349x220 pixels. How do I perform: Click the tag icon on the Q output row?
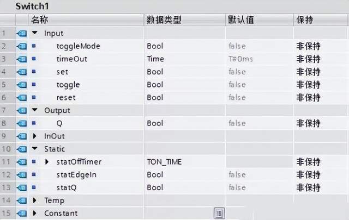pos(22,123)
